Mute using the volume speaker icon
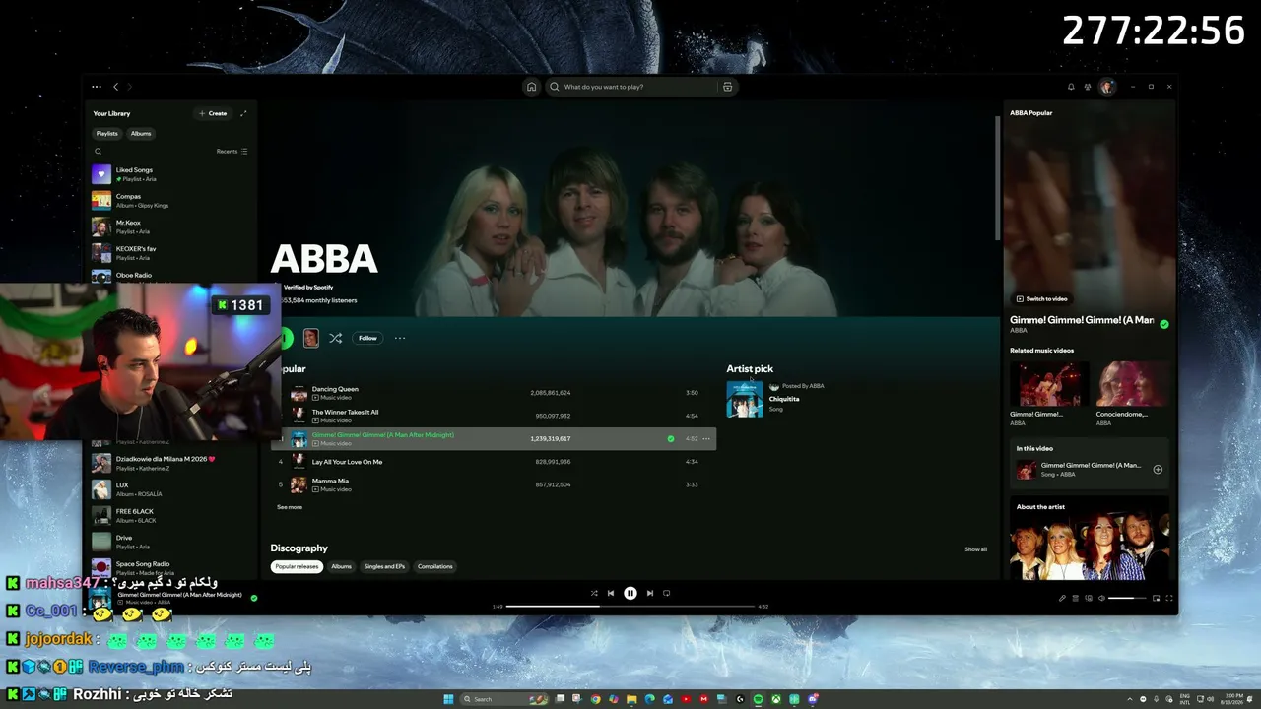This screenshot has width=1261, height=709. coord(1100,598)
